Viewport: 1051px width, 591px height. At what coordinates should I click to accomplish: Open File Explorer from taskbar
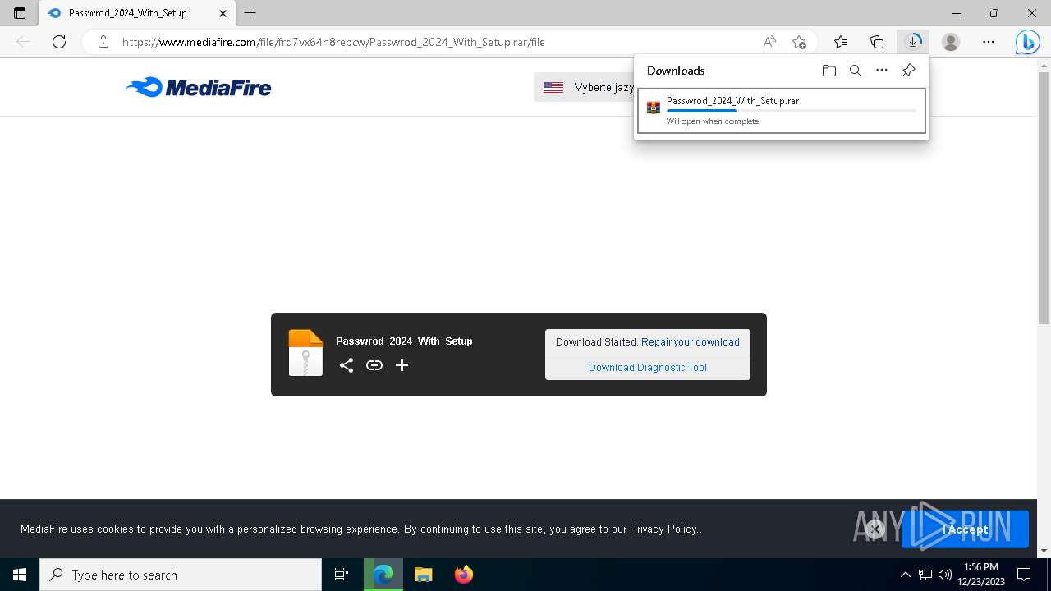click(424, 575)
